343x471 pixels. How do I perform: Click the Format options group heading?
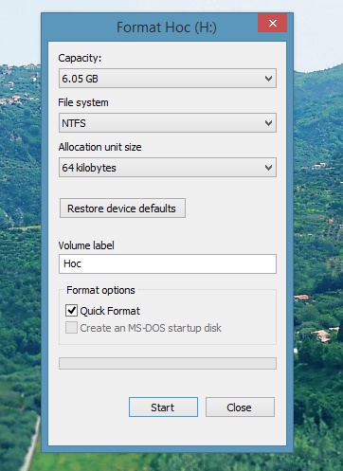100,290
